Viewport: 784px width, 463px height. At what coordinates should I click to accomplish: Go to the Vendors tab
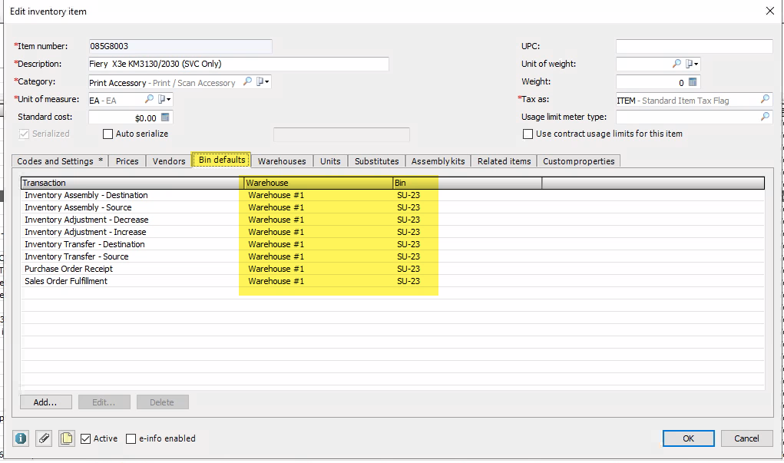(x=169, y=161)
